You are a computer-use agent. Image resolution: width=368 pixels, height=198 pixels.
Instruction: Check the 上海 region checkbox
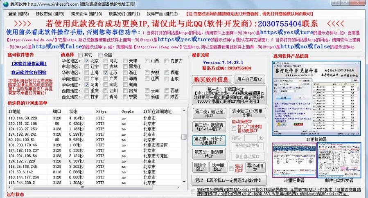click(87, 73)
